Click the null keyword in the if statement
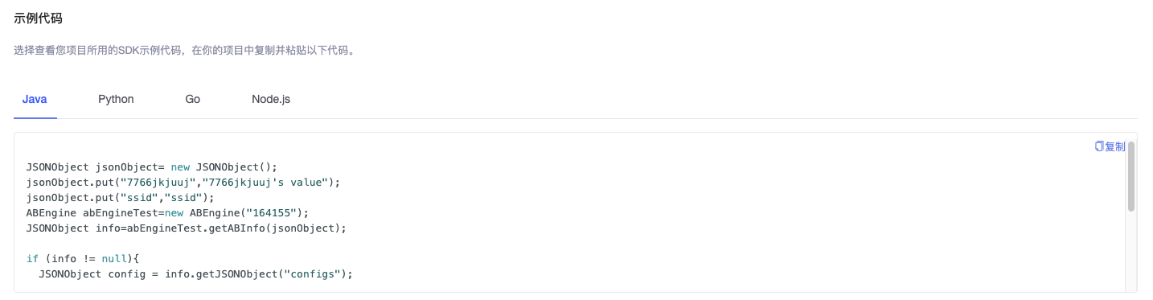The height and width of the screenshot is (300, 1153). pos(114,259)
